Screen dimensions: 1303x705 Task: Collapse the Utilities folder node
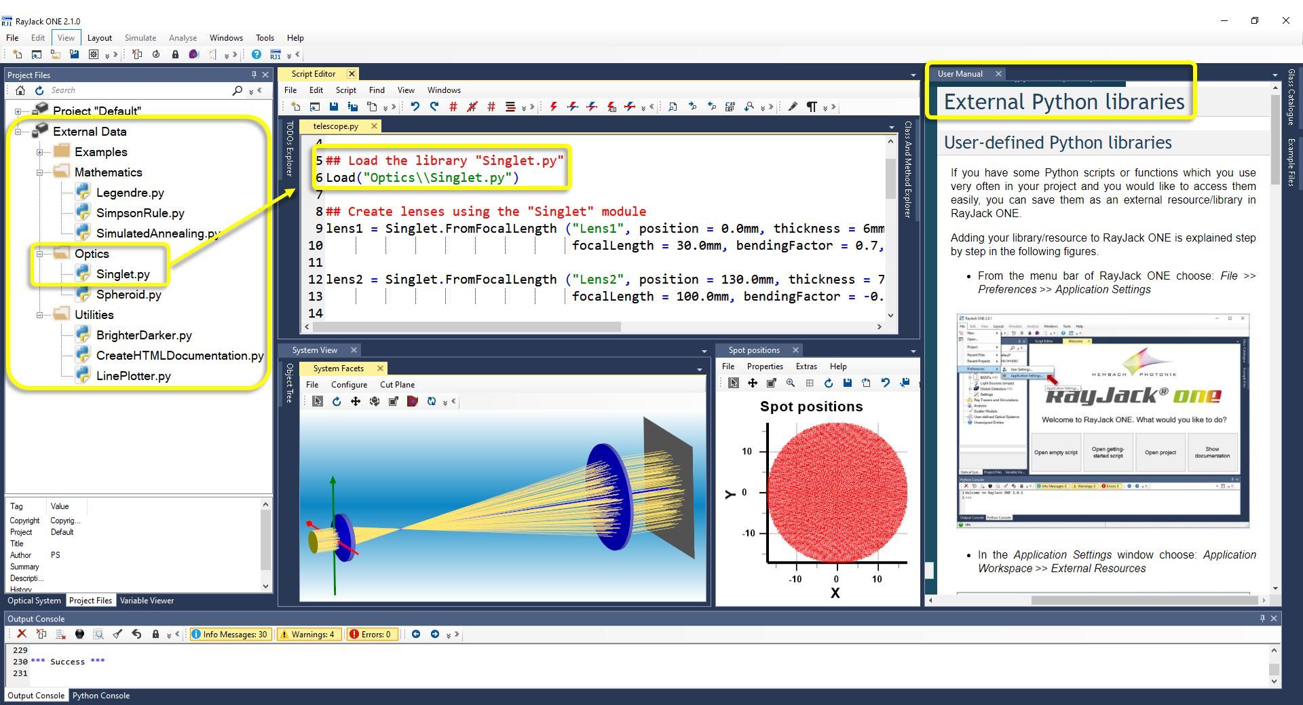pos(40,315)
